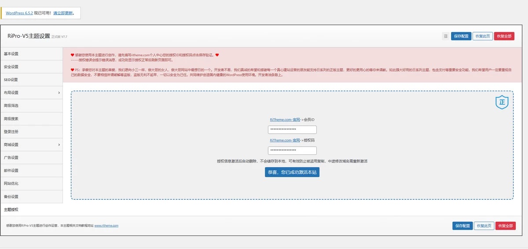Go to 登录注册 settings

click(11, 132)
